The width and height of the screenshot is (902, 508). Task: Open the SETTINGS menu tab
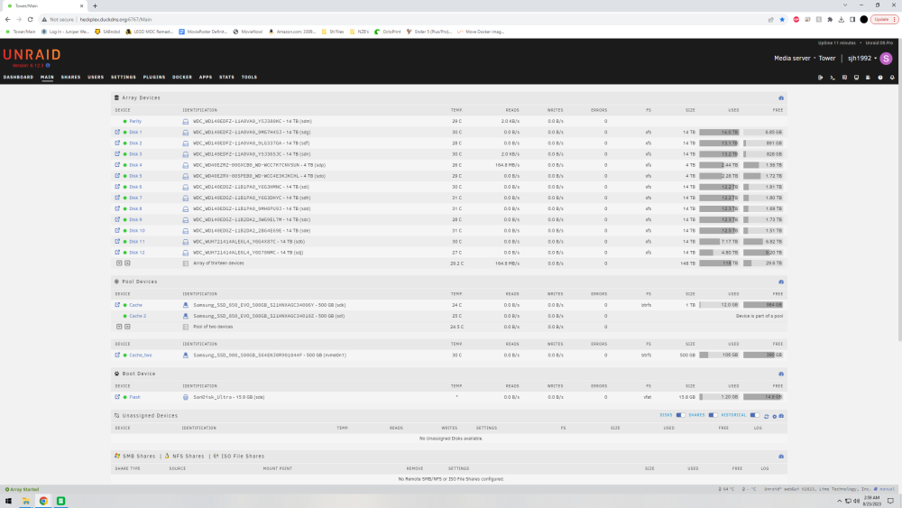(124, 77)
